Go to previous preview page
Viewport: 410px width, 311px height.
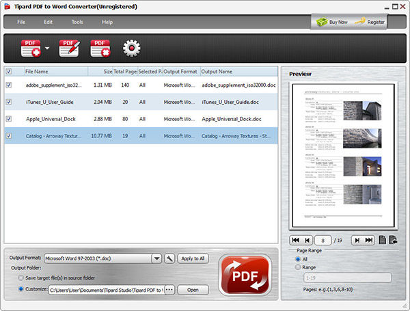[307, 240]
